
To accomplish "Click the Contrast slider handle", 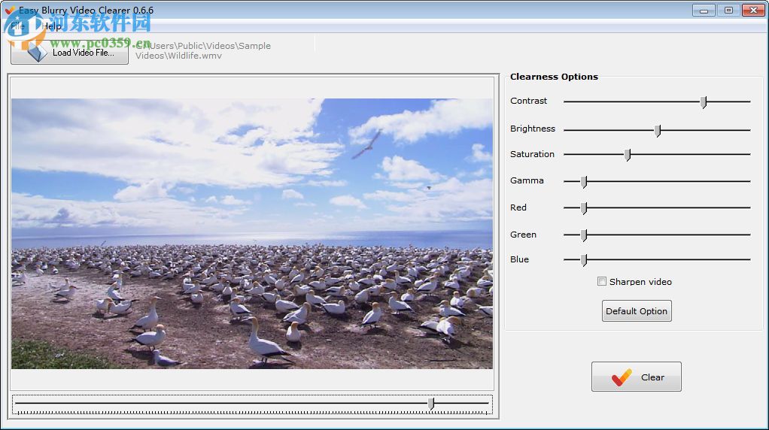I will [x=704, y=102].
